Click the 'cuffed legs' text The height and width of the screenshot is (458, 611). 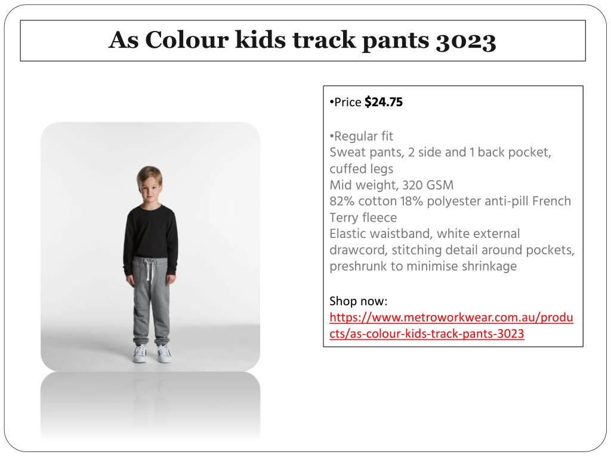pos(361,169)
